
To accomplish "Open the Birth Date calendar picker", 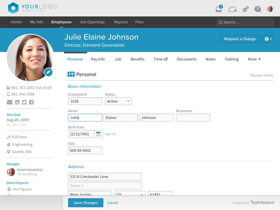I will point(98,134).
